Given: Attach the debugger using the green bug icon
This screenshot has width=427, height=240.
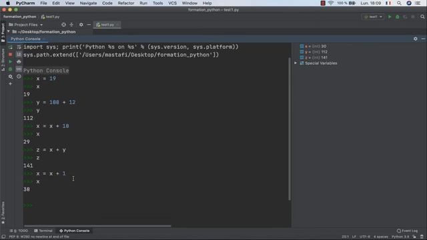Looking at the screenshot, I should (x=11, y=69).
